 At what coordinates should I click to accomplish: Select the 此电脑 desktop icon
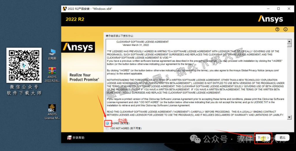point(52,54)
